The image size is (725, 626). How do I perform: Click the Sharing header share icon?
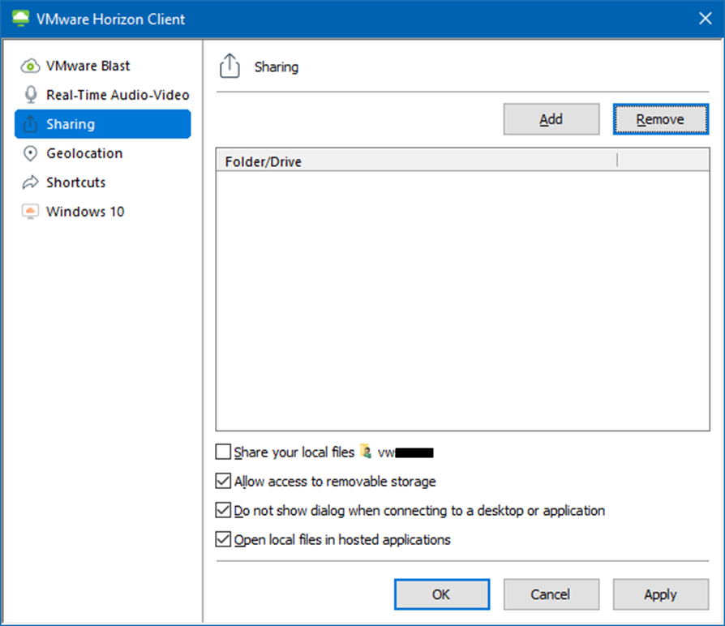[x=230, y=66]
